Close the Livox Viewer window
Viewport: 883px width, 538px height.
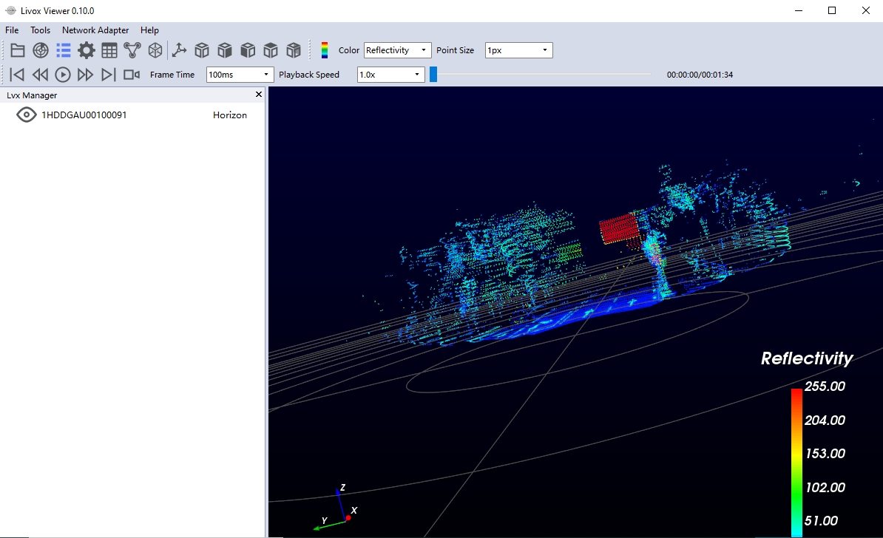tap(865, 10)
